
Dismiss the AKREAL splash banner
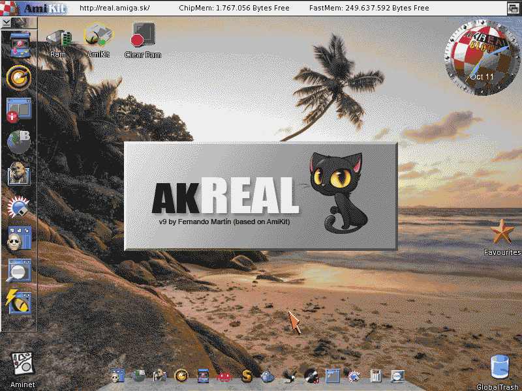260,196
